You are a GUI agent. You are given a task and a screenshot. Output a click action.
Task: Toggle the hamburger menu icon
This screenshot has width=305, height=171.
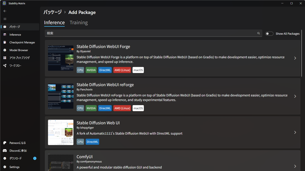pos(5,19)
